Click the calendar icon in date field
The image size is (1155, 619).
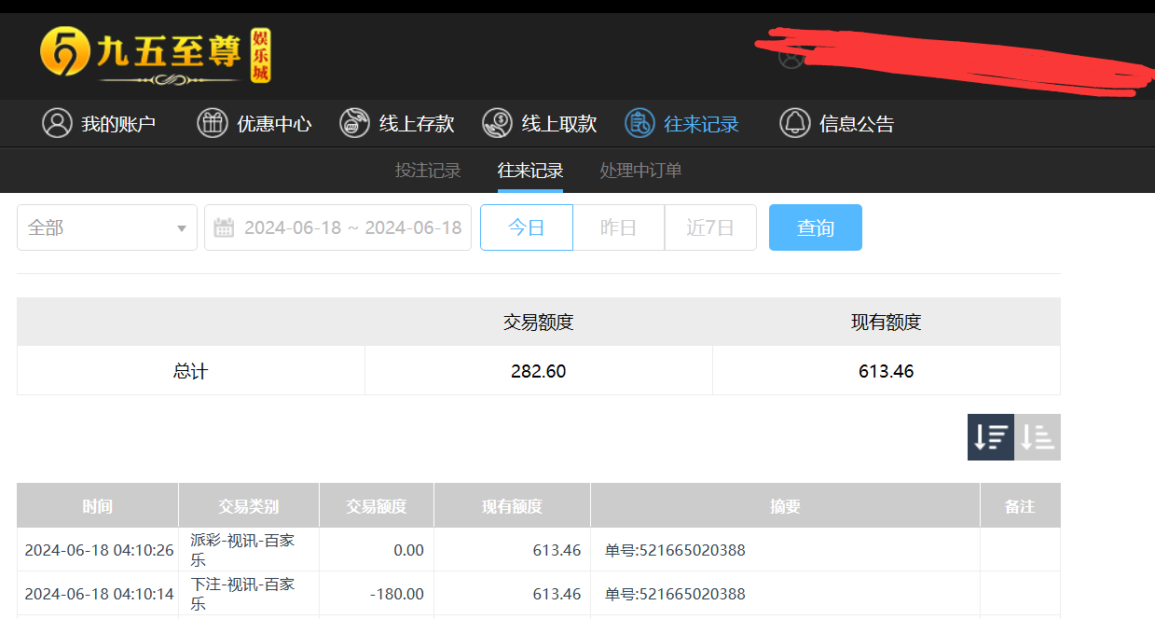[x=224, y=227]
